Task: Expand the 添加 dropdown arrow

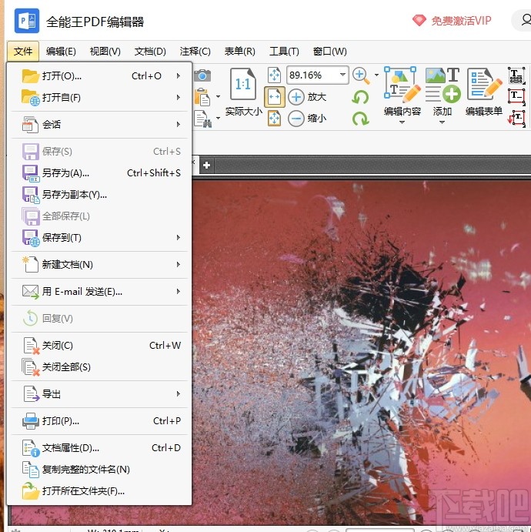Action: click(x=442, y=122)
